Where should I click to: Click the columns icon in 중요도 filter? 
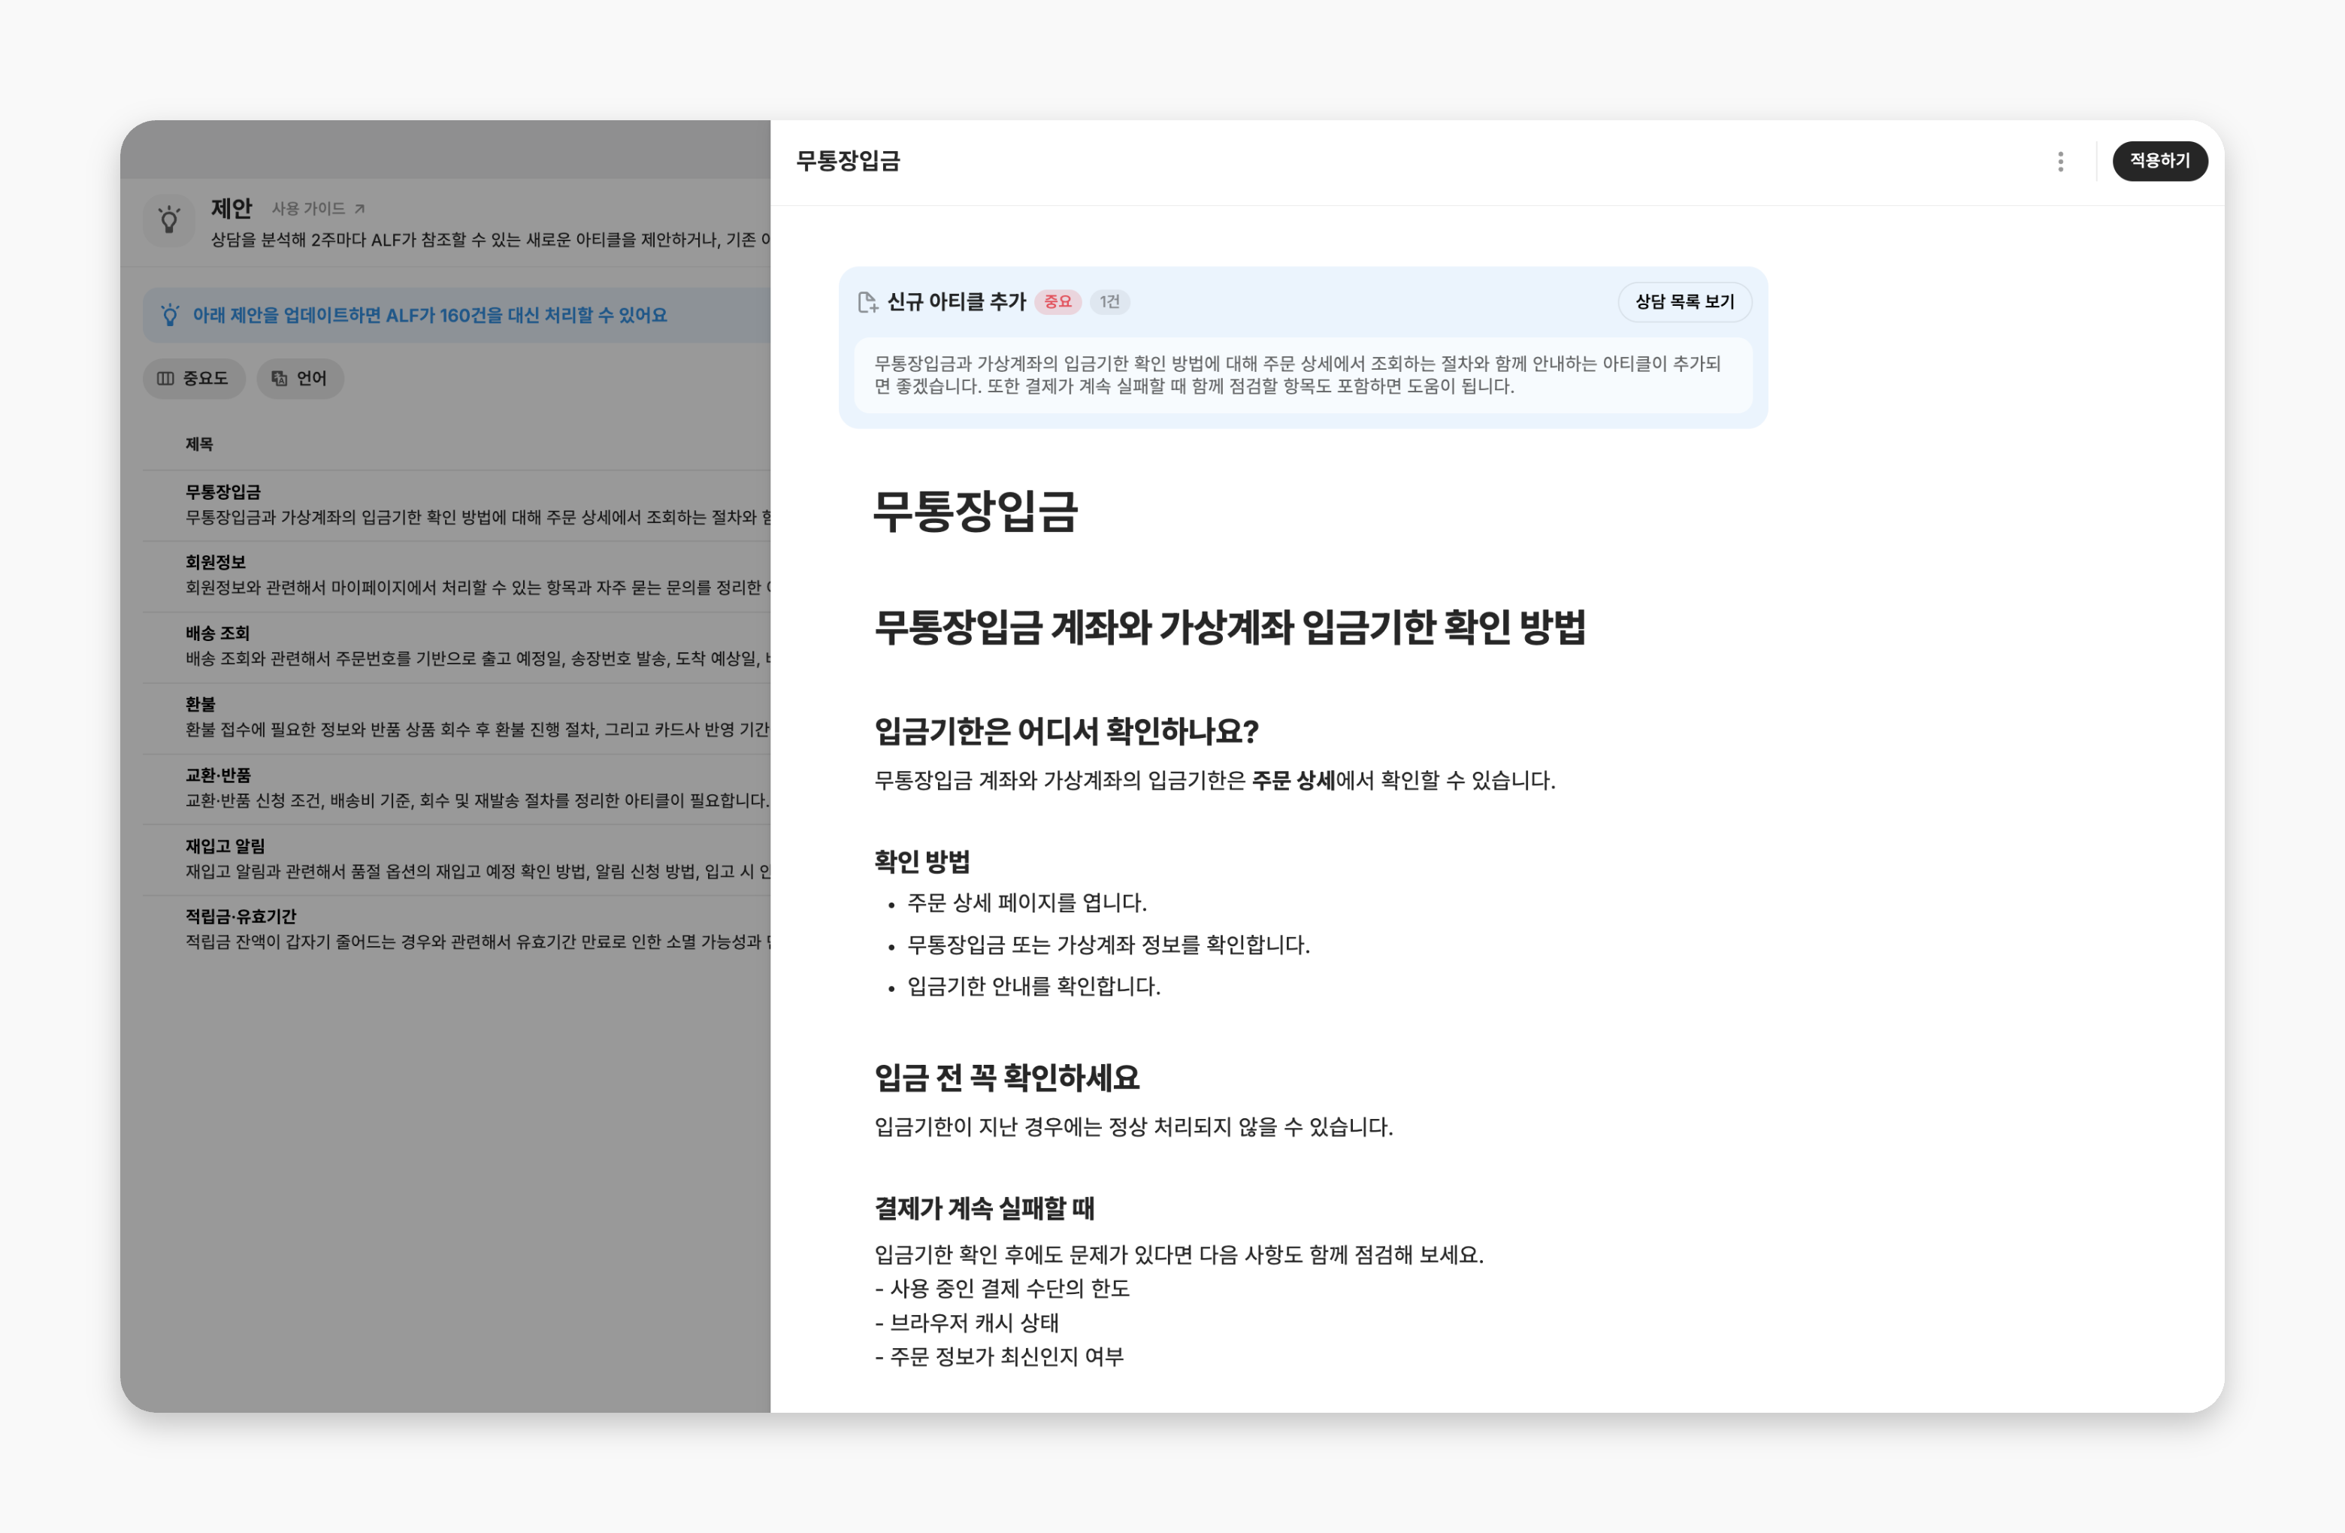pyautogui.click(x=165, y=378)
